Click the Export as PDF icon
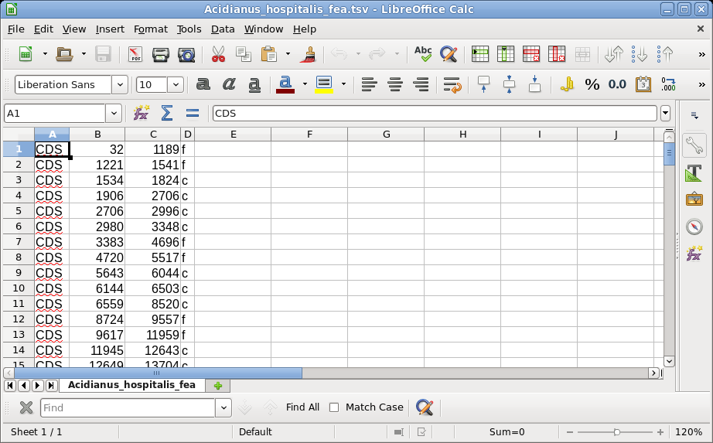This screenshot has width=713, height=443. pos(135,54)
